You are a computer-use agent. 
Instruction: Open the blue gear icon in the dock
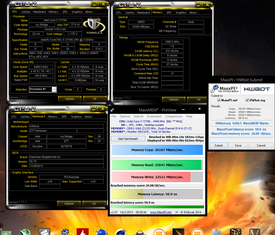64,232
